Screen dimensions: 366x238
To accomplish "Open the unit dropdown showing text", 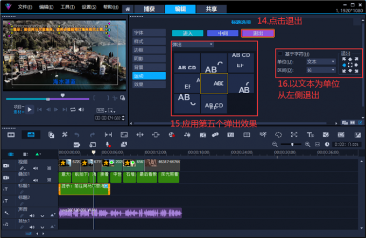I will (321, 62).
